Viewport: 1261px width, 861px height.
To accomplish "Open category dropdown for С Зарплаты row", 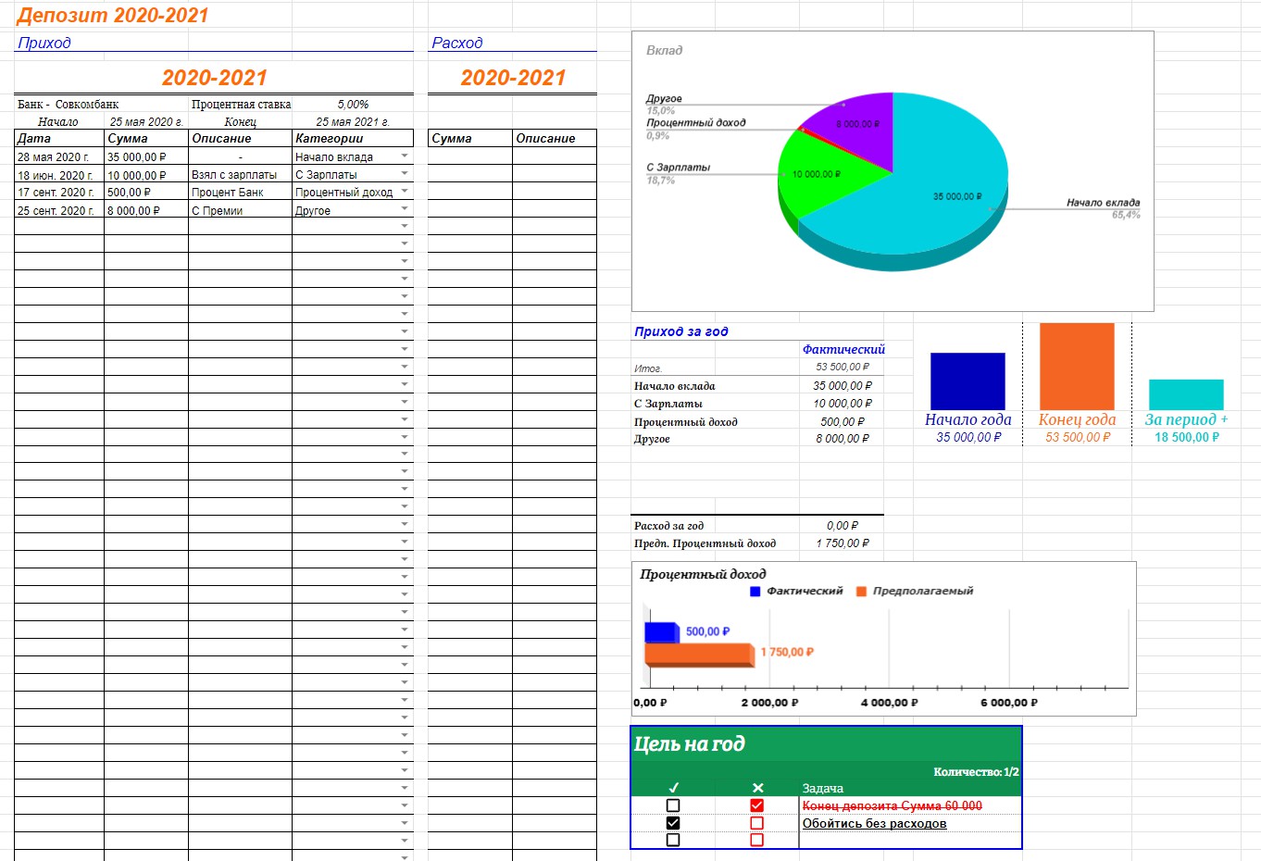I will [x=405, y=173].
